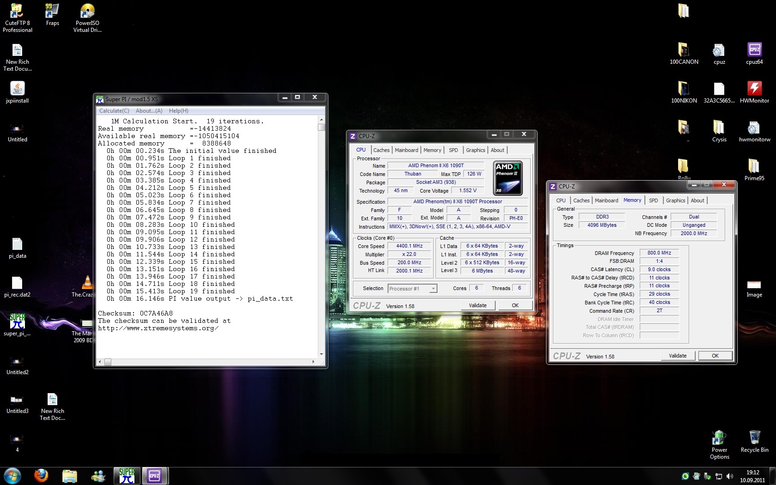
Task: Click the Super PI vertical scrollbar down arrow
Action: 321,354
